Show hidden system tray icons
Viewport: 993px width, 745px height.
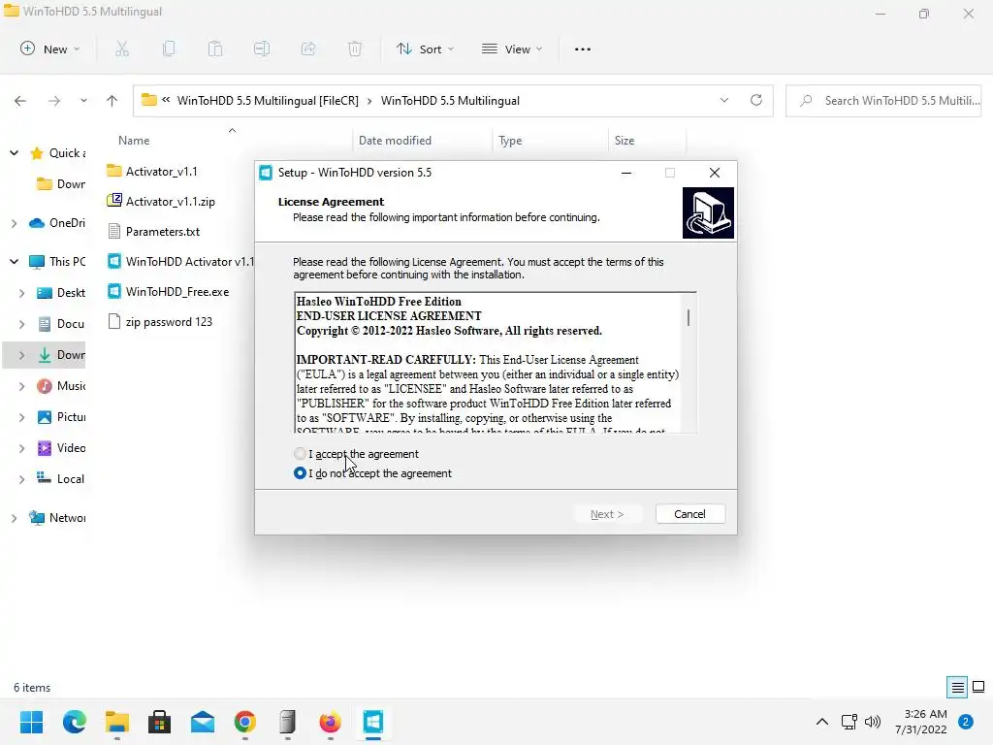click(x=822, y=722)
